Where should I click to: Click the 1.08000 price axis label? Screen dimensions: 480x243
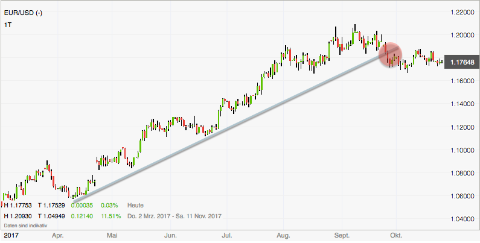tap(462, 173)
